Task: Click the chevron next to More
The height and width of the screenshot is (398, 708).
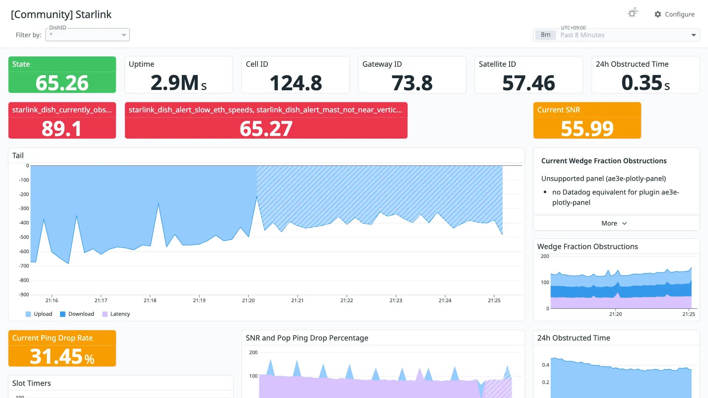Action: point(624,223)
